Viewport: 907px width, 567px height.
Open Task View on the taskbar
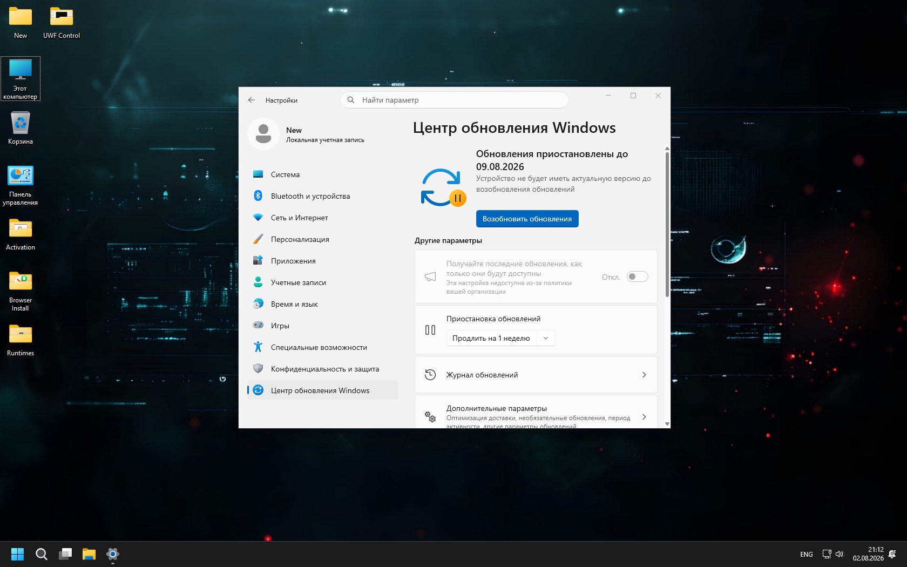click(65, 554)
